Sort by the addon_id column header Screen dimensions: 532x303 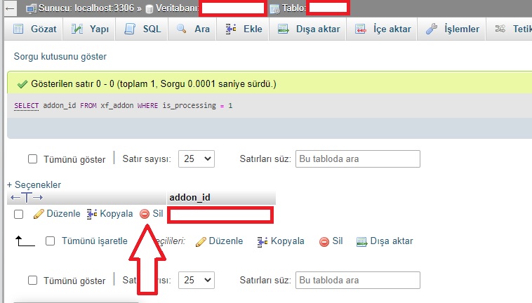[189, 198]
